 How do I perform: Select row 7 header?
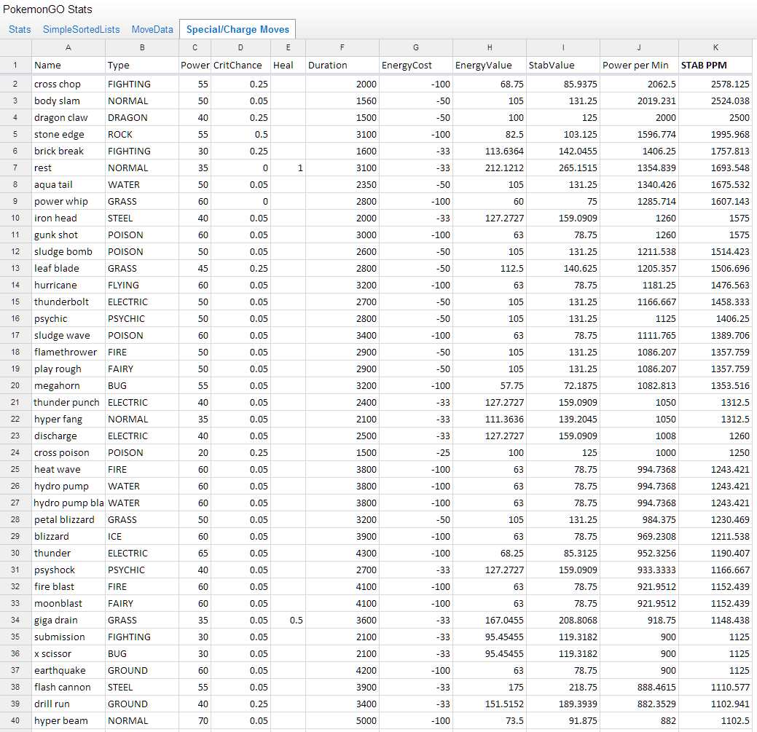15,168
